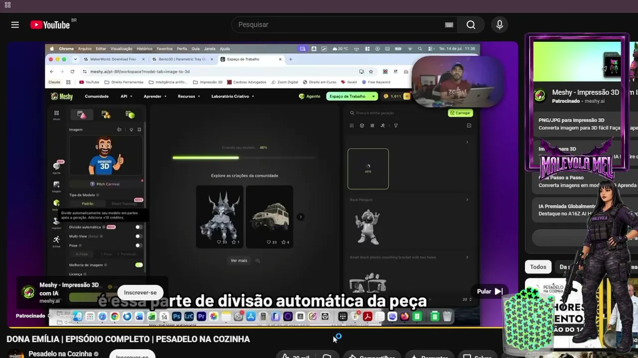Screen dimensions: 638x358
Task: Reload the meshy.ai page in the video's Chrome
Action: [72, 72]
